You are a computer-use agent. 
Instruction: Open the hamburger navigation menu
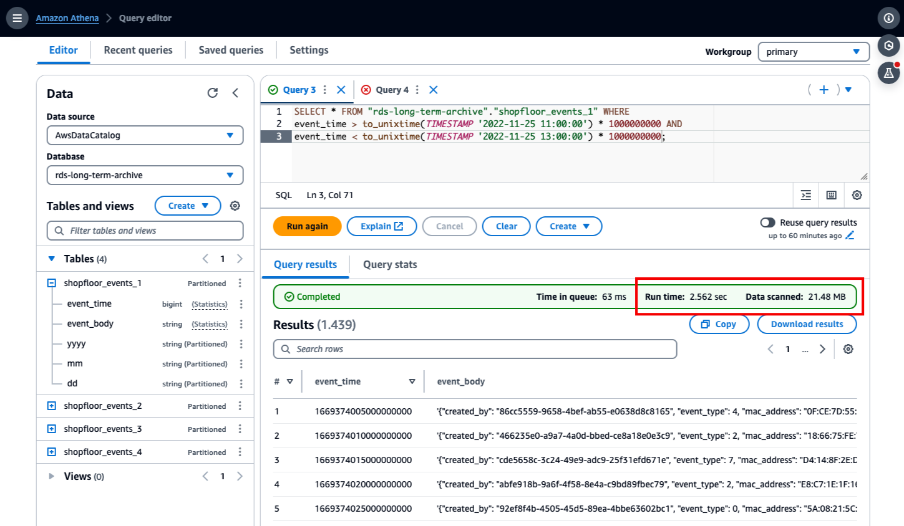coord(17,18)
